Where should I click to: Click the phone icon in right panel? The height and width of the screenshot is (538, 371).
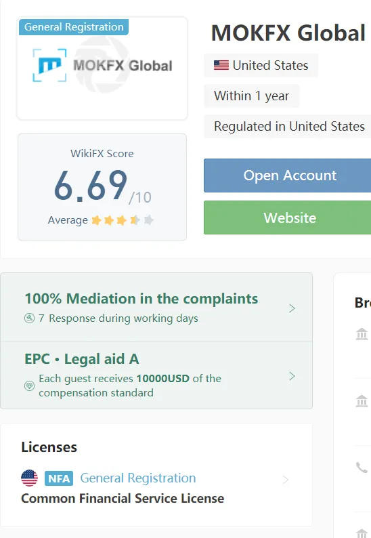[362, 468]
